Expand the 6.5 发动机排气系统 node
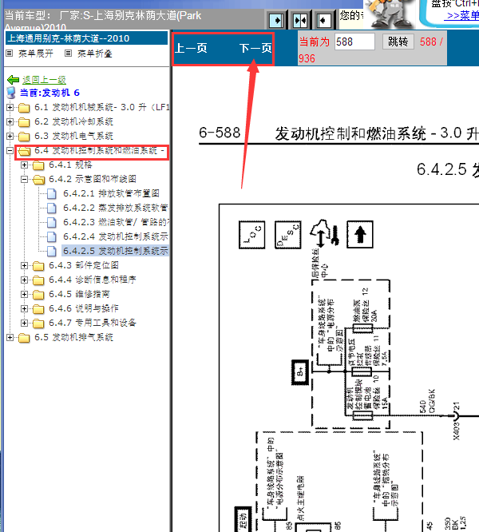Viewport: 479px width, 532px height. pos(10,337)
